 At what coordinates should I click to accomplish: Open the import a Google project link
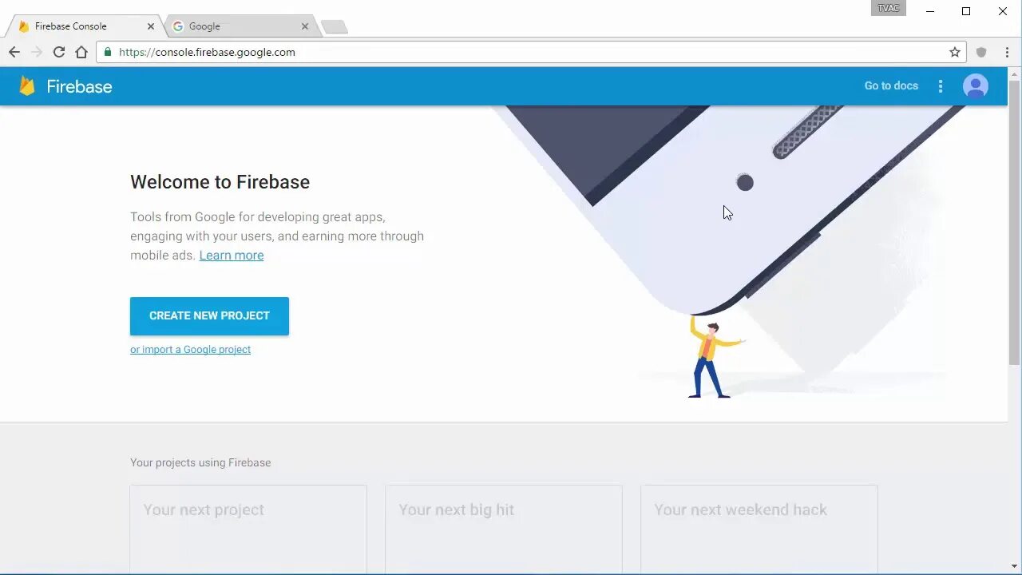pyautogui.click(x=190, y=350)
